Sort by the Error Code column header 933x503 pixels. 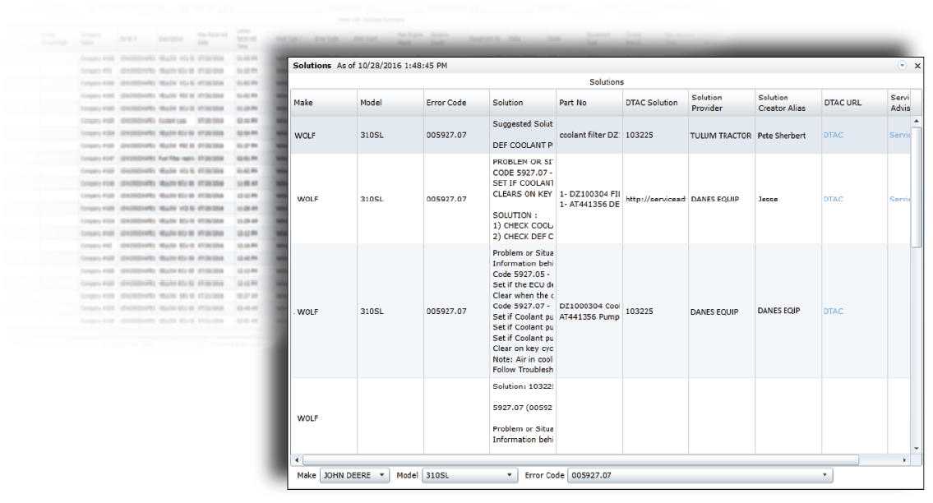[x=446, y=103]
